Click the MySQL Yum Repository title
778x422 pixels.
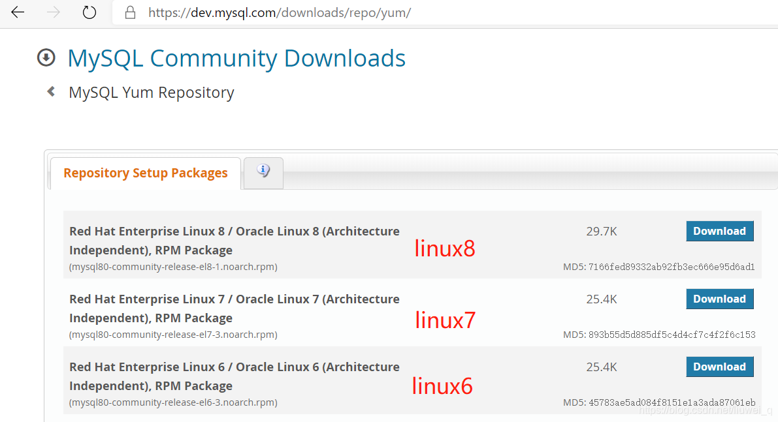pyautogui.click(x=152, y=93)
